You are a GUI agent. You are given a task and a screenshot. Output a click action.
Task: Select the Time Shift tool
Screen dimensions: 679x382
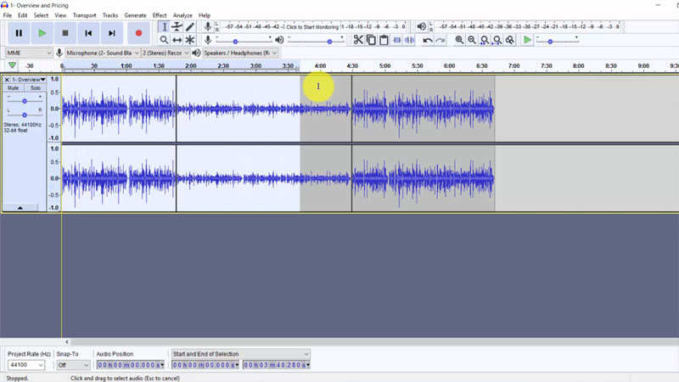(x=177, y=40)
